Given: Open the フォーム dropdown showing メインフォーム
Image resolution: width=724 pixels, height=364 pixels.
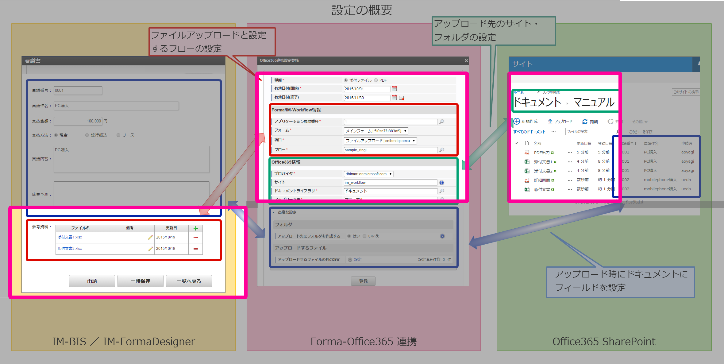Looking at the screenshot, I should tap(375, 131).
